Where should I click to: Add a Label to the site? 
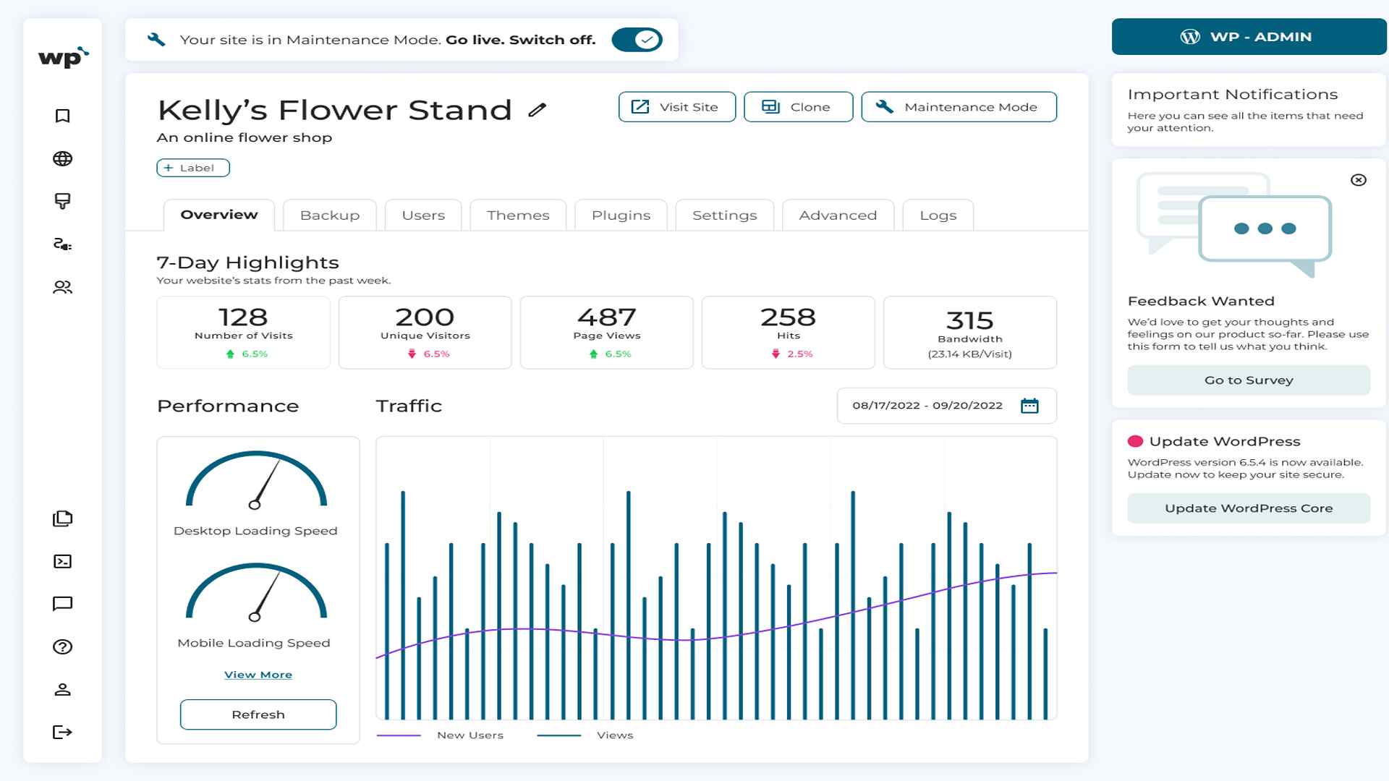(x=193, y=168)
